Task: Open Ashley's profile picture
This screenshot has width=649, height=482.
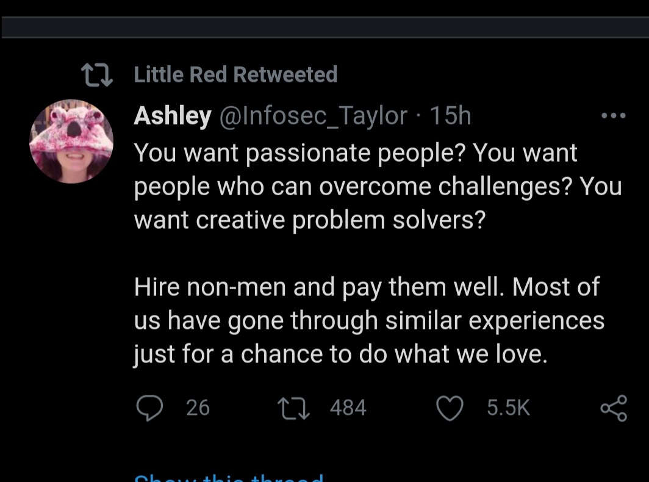Action: (x=71, y=141)
